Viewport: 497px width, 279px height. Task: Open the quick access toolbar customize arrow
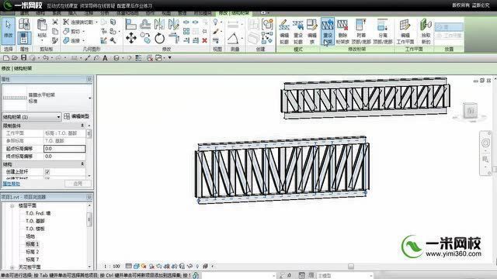pos(170,58)
